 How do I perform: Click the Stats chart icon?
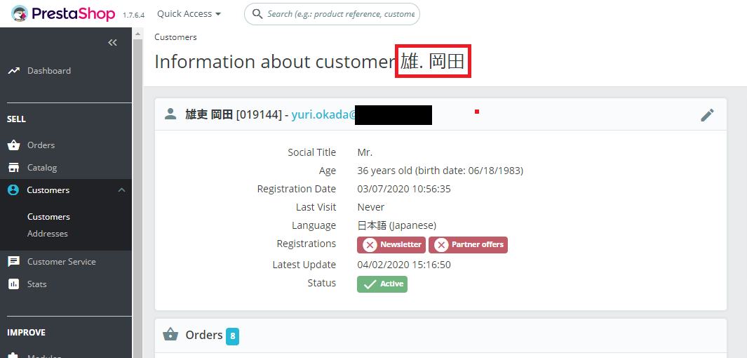[x=14, y=284]
